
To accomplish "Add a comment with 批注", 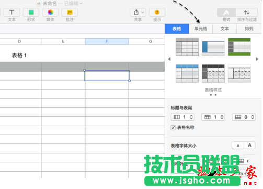I will pyautogui.click(x=70, y=13).
